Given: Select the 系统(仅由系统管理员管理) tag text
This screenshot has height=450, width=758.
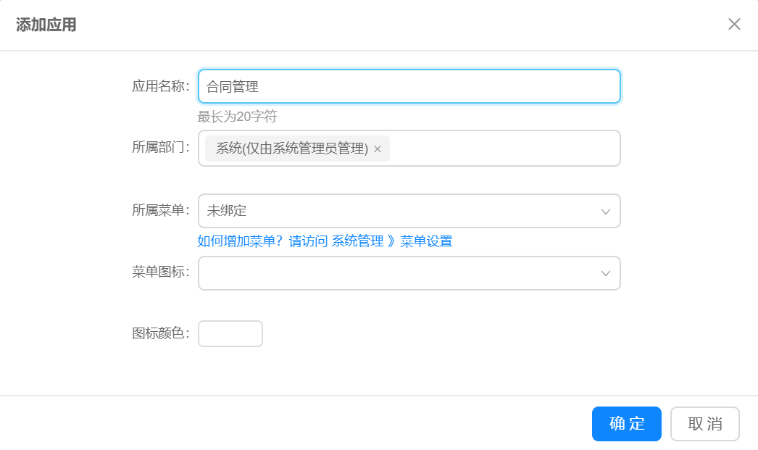Looking at the screenshot, I should [x=291, y=149].
